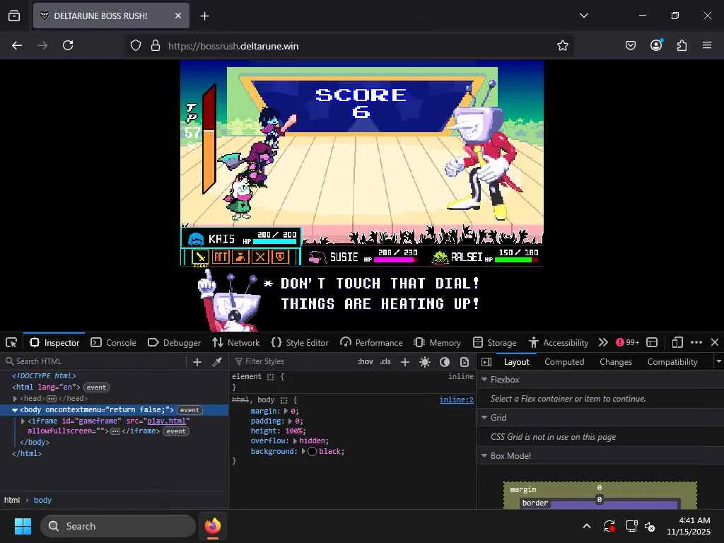This screenshot has width=724, height=543.
Task: Expand the margin shorthand property
Action: pyautogui.click(x=286, y=411)
